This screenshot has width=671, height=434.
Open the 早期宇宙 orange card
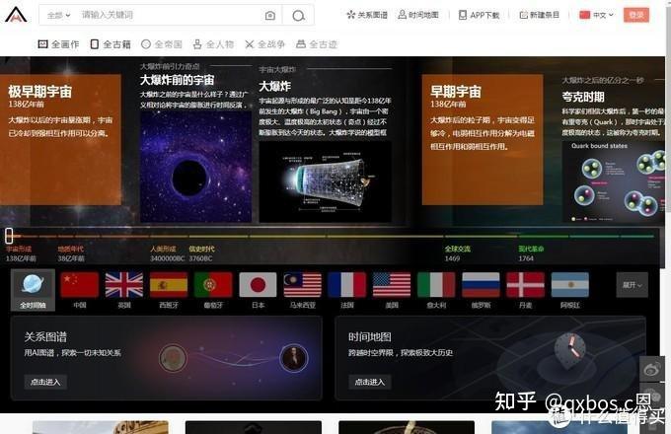pos(483,140)
